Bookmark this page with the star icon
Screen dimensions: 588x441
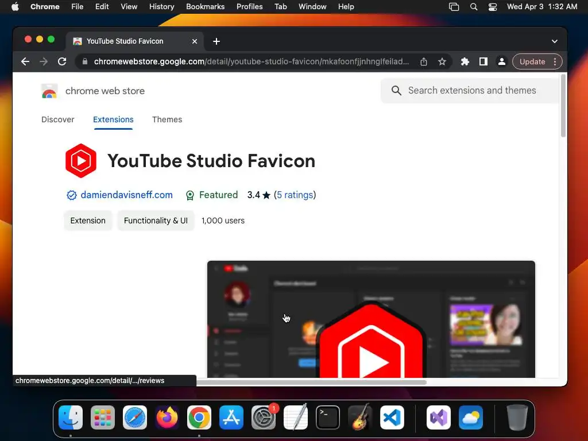(x=442, y=61)
